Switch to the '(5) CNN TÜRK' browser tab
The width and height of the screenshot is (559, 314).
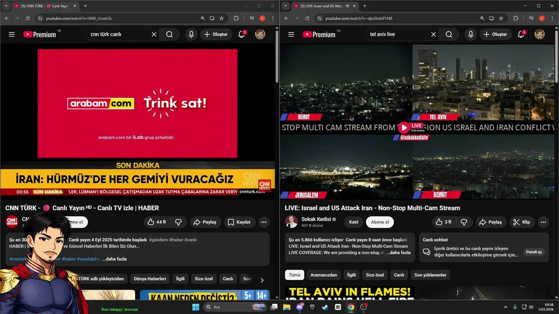point(44,6)
